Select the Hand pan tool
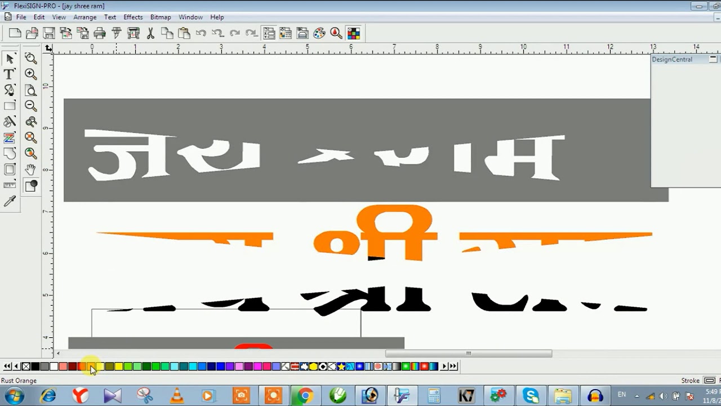 (31, 169)
